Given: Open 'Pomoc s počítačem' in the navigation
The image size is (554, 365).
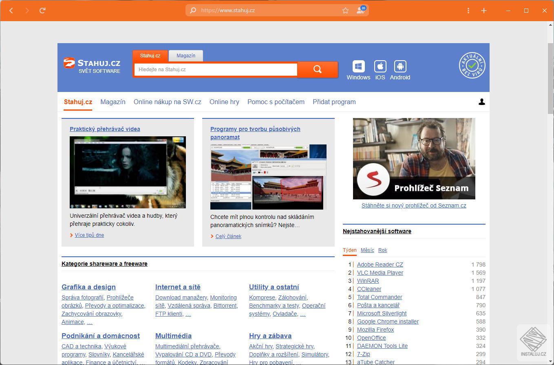Looking at the screenshot, I should pyautogui.click(x=276, y=102).
